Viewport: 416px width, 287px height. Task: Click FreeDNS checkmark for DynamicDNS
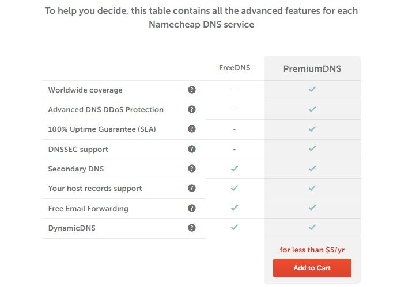pyautogui.click(x=234, y=228)
